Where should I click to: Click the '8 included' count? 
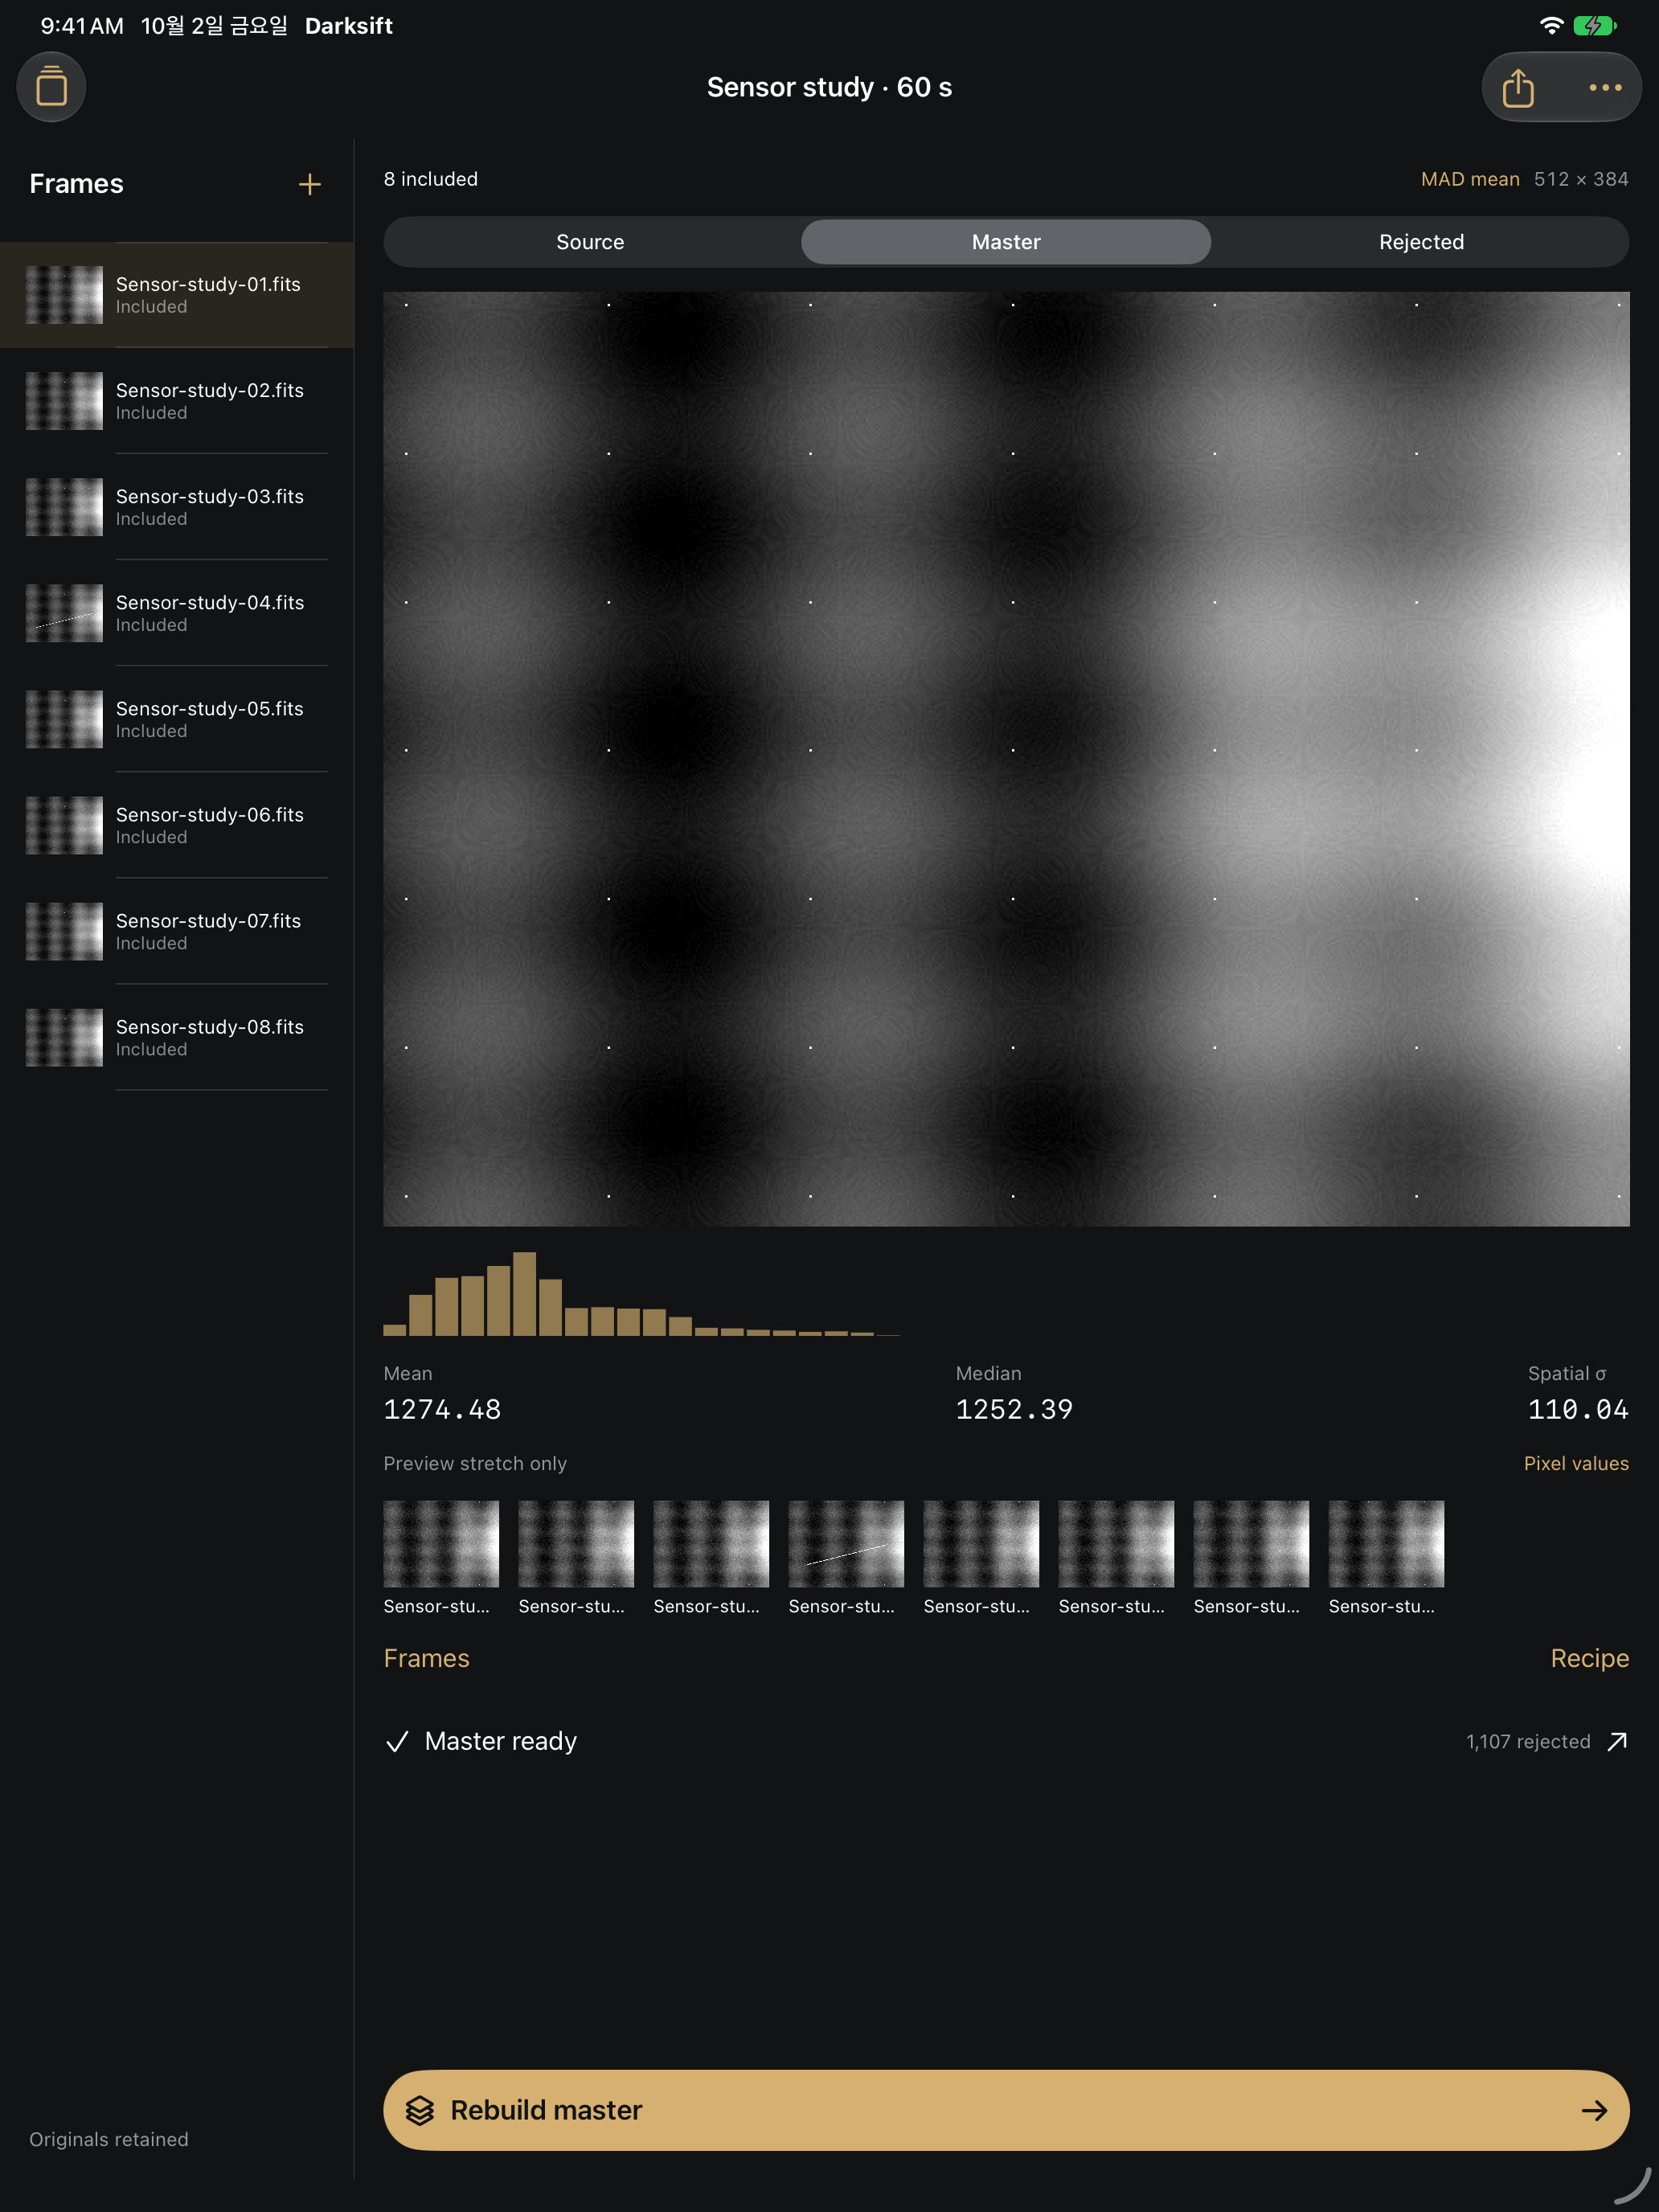431,179
